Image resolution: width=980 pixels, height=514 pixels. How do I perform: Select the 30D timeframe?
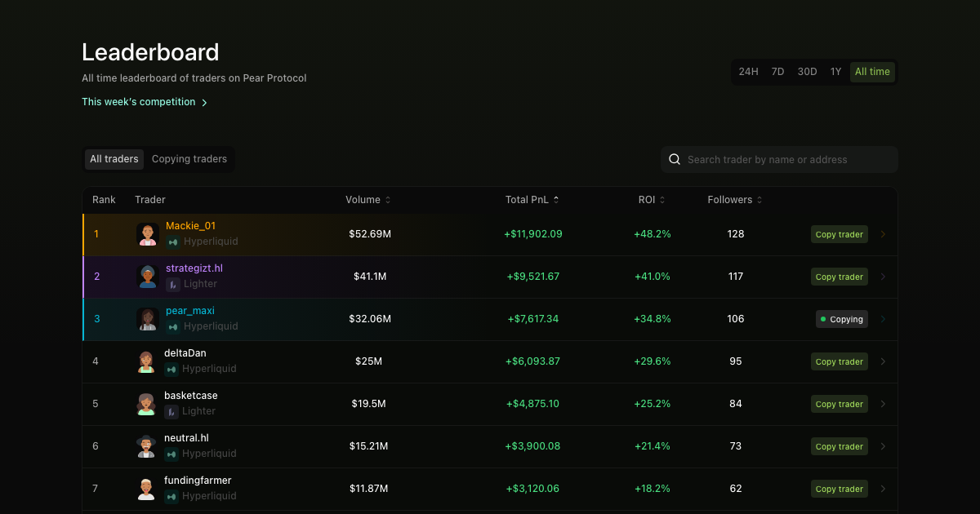(807, 72)
